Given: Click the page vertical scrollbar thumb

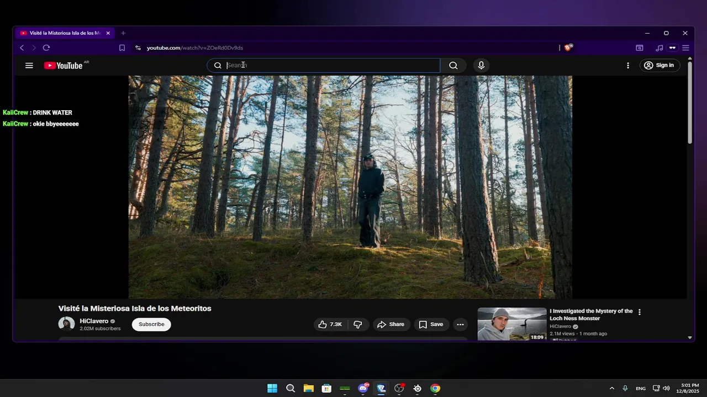Looking at the screenshot, I should click(x=690, y=102).
